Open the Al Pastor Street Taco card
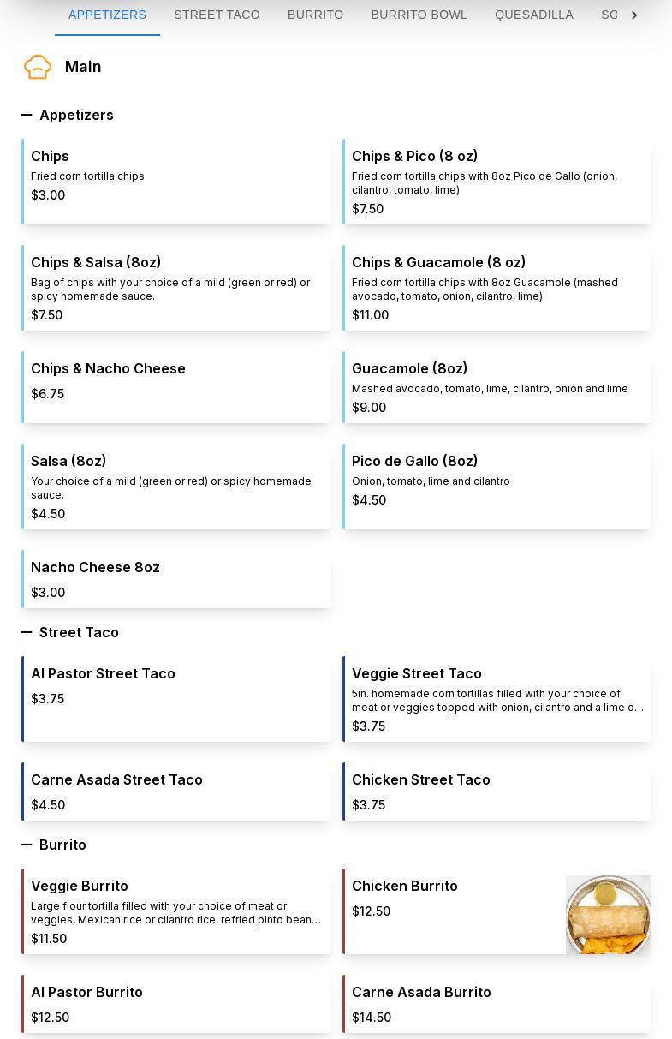Viewport: 672px width, 1039px height. (176, 699)
